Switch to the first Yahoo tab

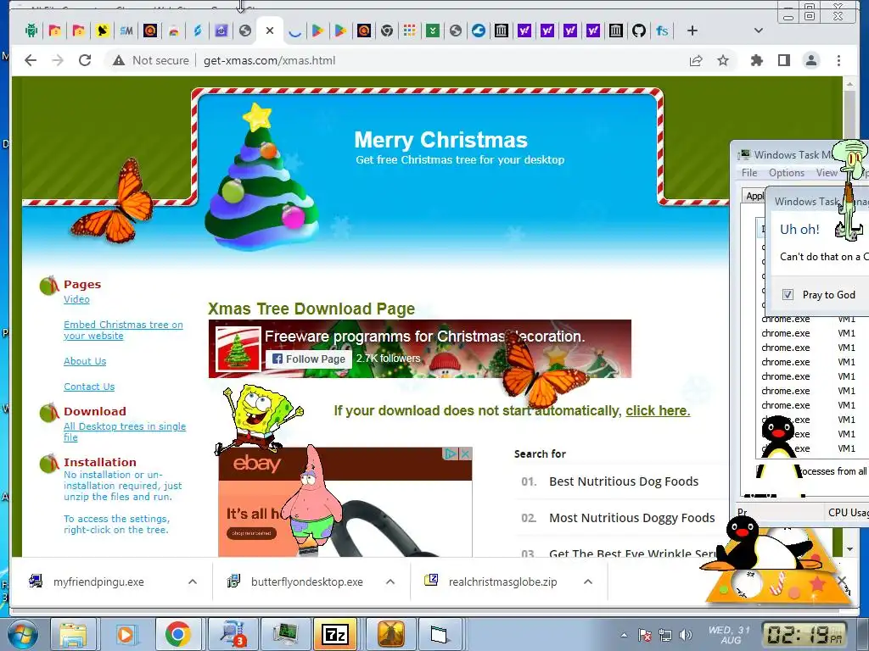(524, 31)
